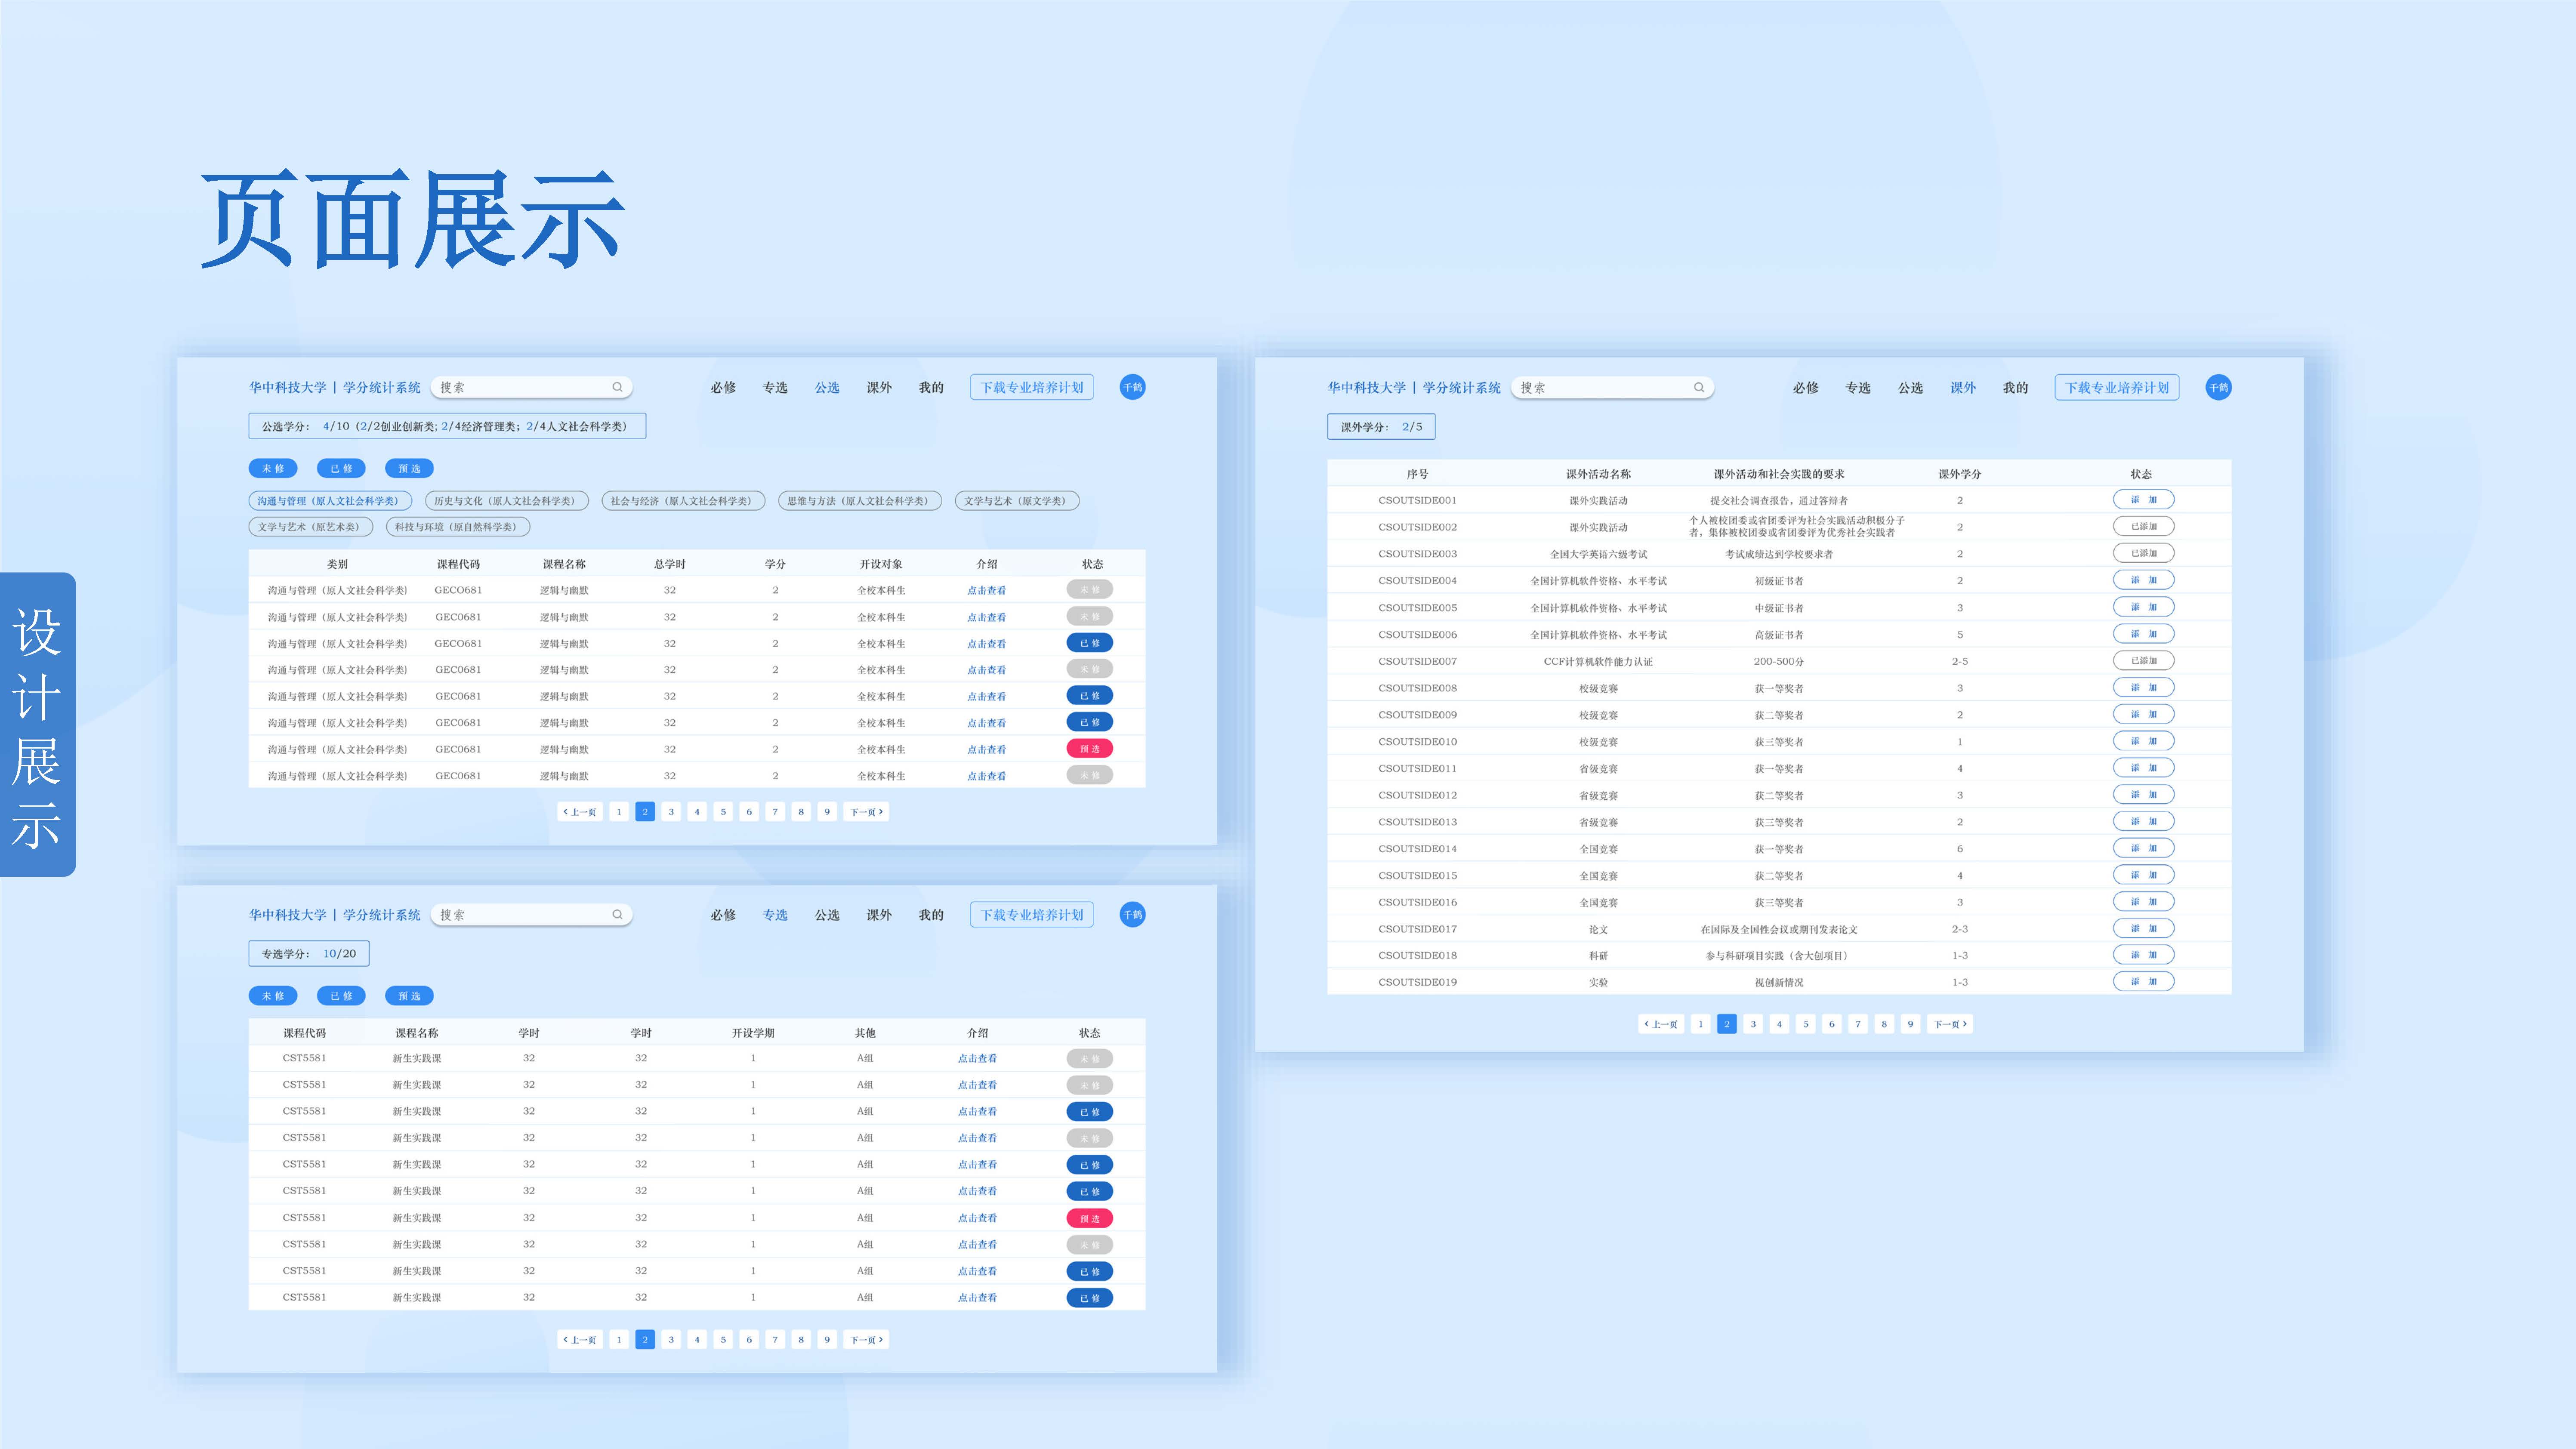Viewport: 2576px width, 1449px height.
Task: Click the 全国大学英语六级考试 cell
Action: pos(1598,554)
